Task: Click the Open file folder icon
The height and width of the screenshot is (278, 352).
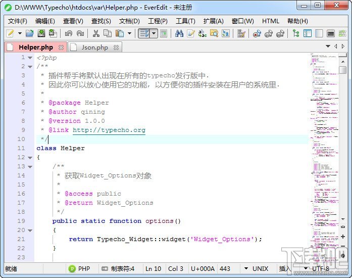Action: [30, 33]
